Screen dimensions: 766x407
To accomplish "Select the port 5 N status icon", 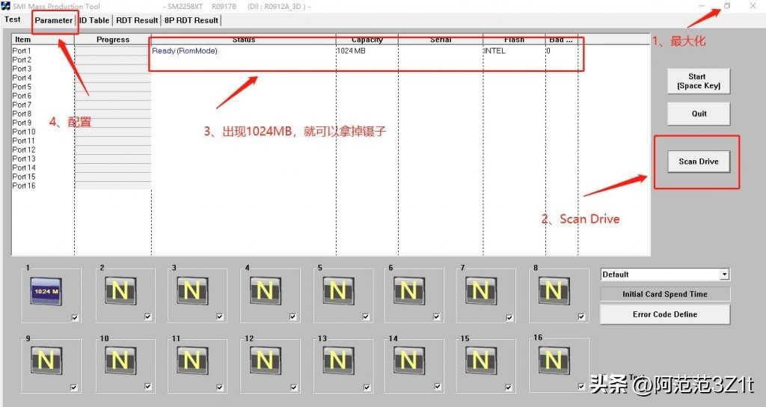I will (x=338, y=291).
